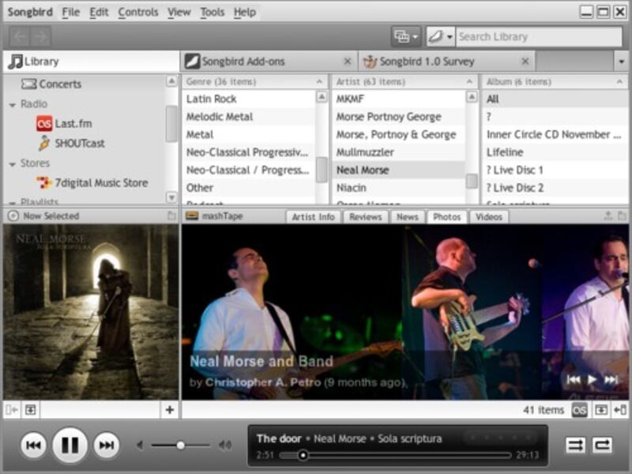
Task: Add new playlist with plus button
Action: [169, 410]
